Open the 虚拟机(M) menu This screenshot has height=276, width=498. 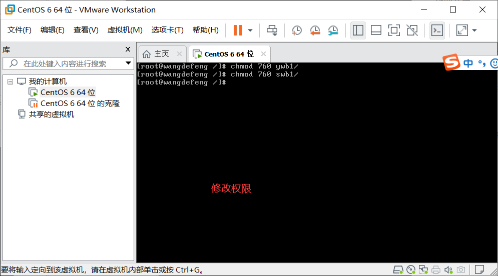pos(125,30)
